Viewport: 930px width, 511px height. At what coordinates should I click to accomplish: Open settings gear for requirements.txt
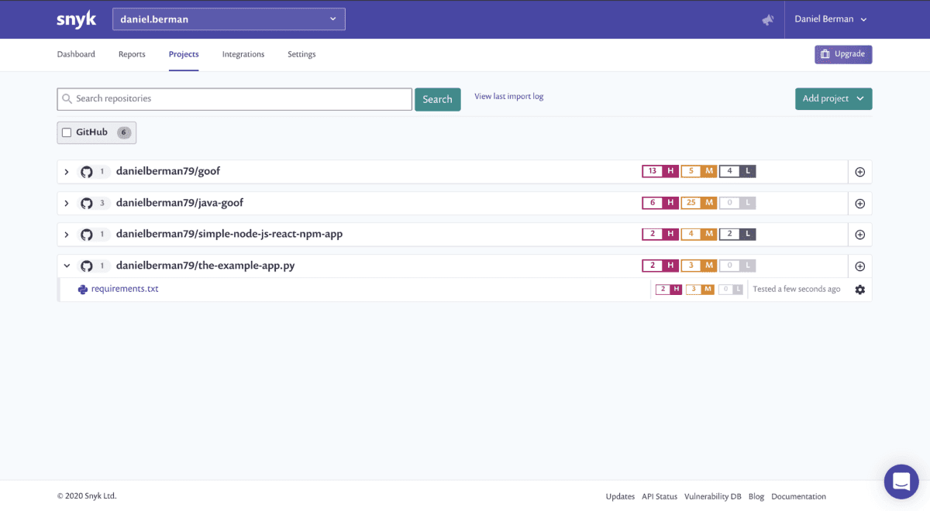pos(859,290)
